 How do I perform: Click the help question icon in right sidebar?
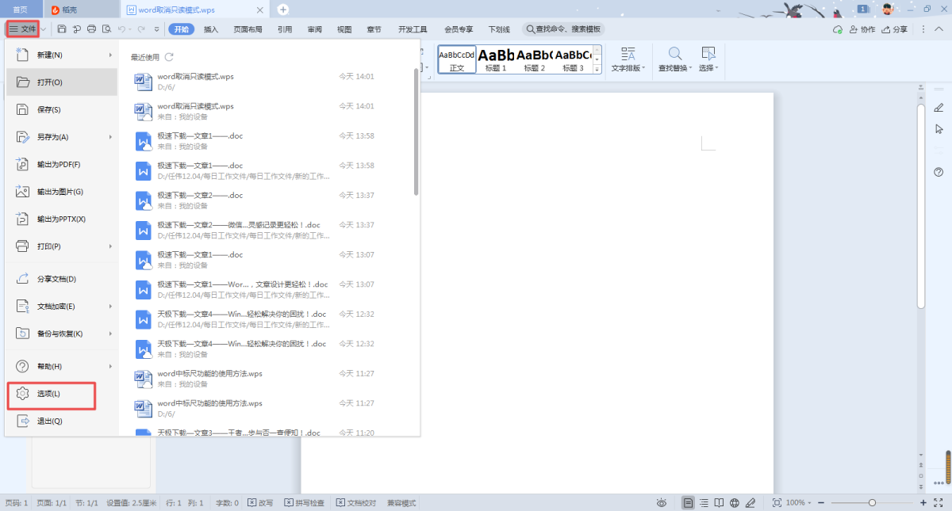click(x=939, y=172)
